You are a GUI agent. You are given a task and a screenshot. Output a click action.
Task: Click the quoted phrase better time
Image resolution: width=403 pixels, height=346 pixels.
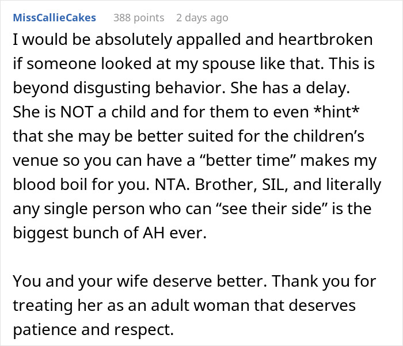[248, 161]
